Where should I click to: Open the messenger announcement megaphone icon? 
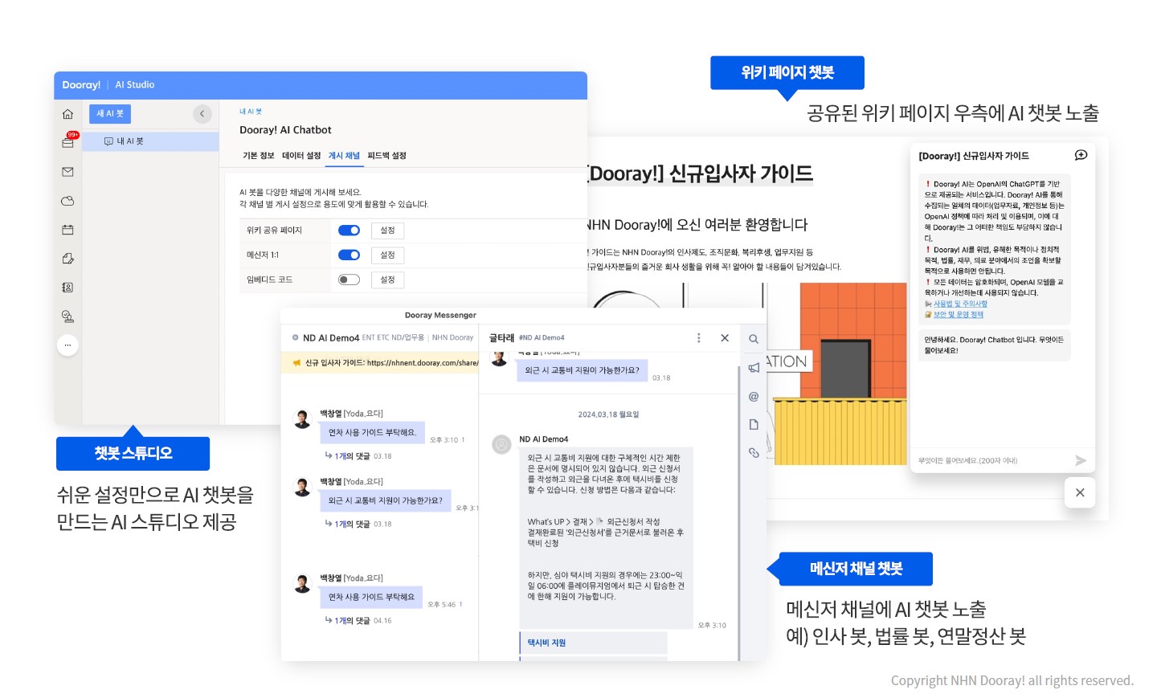(754, 368)
